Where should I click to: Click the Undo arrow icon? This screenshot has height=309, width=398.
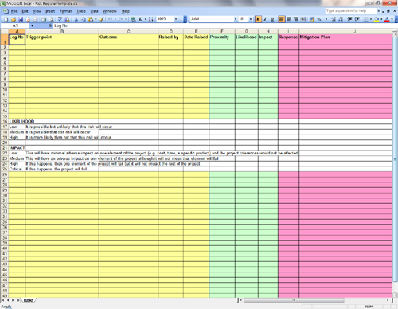110,19
